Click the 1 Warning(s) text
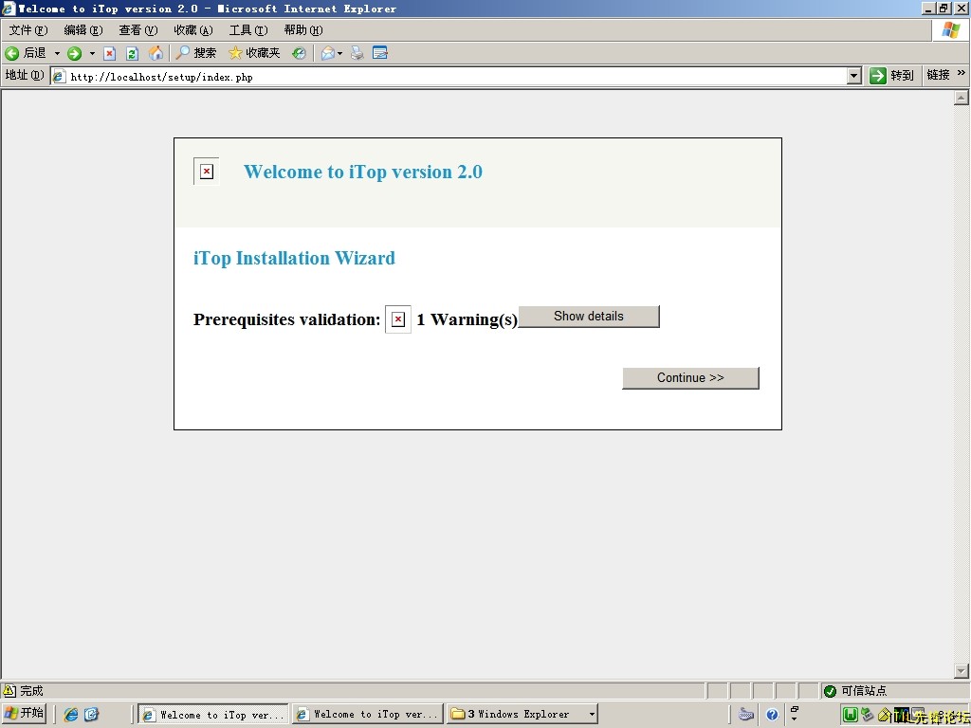The image size is (971, 728). pos(467,319)
